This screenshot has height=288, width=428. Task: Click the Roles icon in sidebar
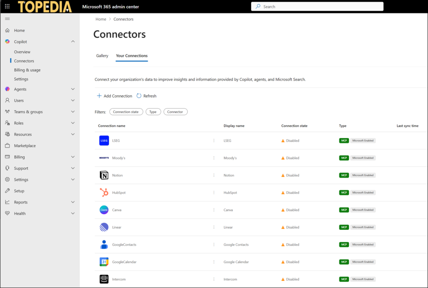8,123
